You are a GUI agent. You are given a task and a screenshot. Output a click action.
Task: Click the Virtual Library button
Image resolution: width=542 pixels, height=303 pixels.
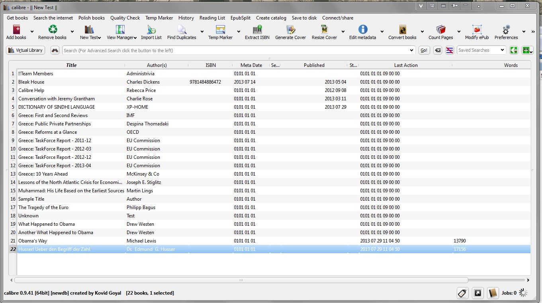pyautogui.click(x=25, y=50)
